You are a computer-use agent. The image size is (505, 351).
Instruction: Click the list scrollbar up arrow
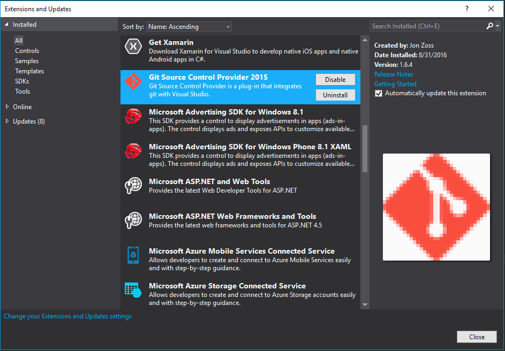click(365, 40)
